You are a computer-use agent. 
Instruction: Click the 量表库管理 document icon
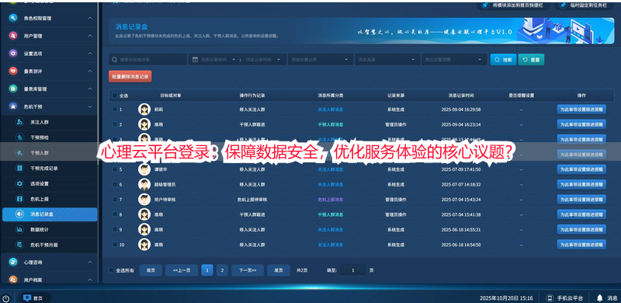pos(13,89)
